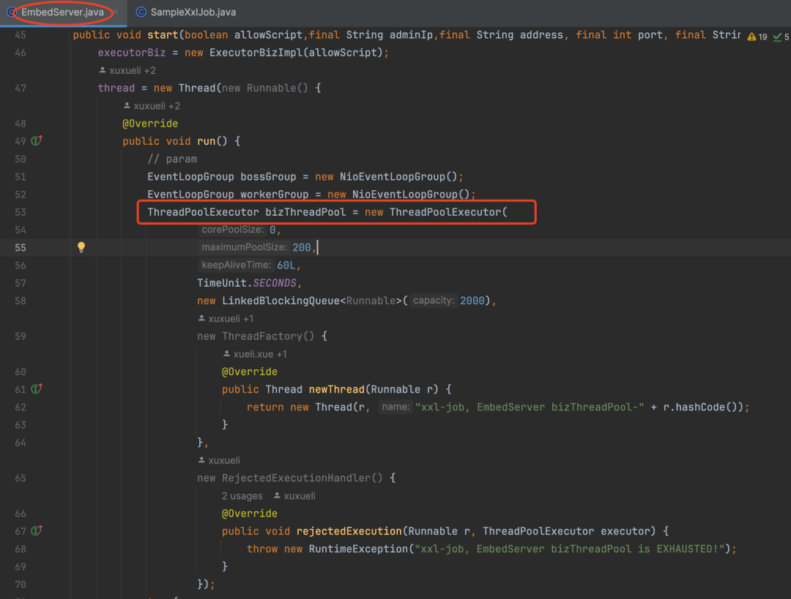The image size is (791, 599).
Task: Click the "run" method name on line 49
Action: [207, 141]
